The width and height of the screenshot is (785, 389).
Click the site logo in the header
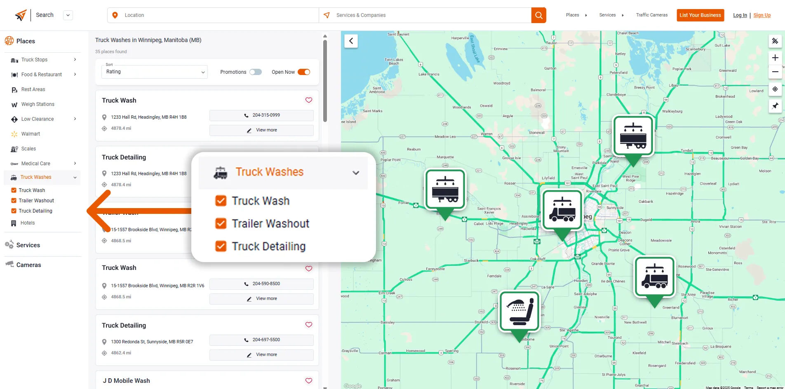point(21,15)
